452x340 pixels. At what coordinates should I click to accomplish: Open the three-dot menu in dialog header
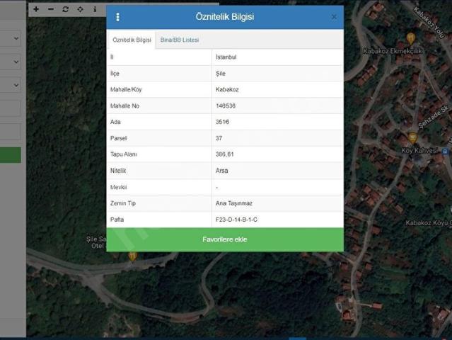(x=117, y=17)
